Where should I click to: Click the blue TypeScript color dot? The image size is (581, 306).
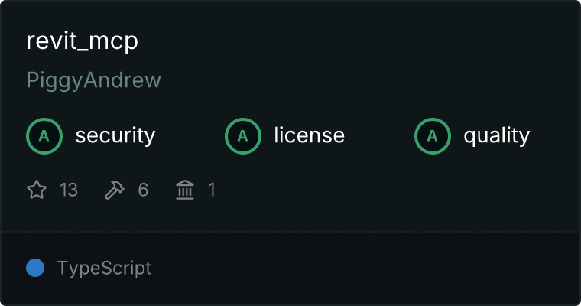[x=35, y=268]
